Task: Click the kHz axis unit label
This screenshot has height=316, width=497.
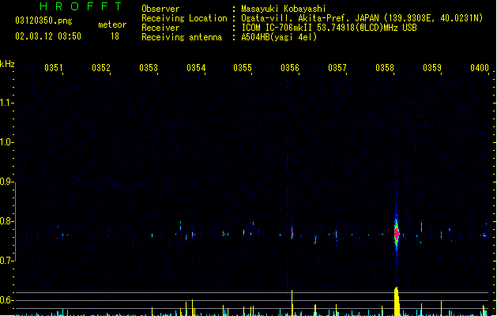Action: (7, 64)
